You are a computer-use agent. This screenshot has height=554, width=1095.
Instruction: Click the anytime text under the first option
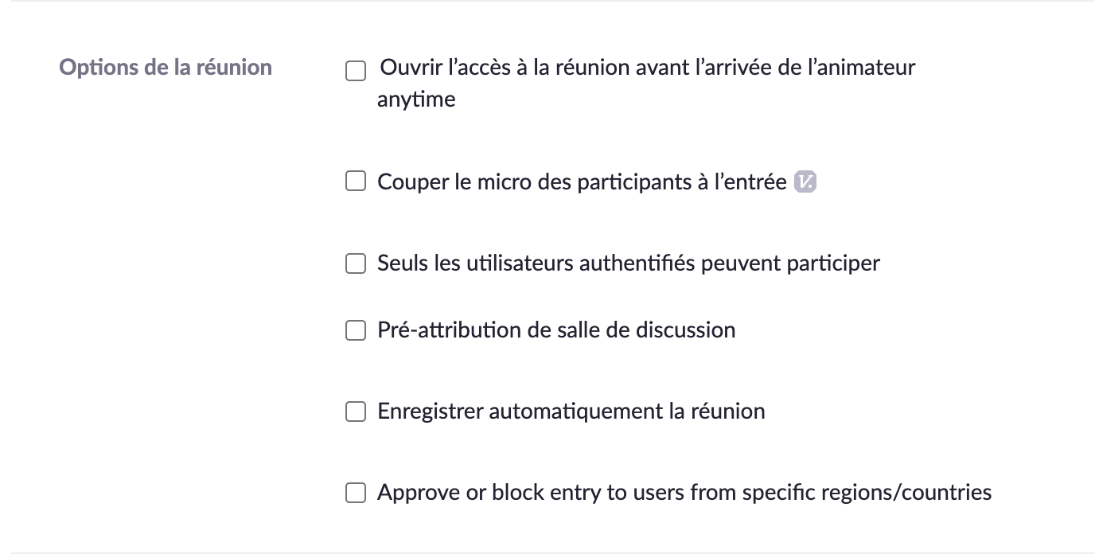(416, 99)
